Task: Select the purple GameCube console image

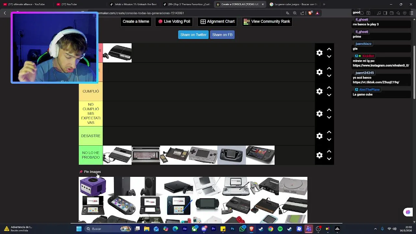Action: (93, 186)
